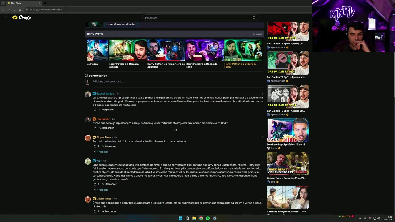Like Bipper Pines ministério comment
Viewport: 395px width, 222px height.
(95, 146)
